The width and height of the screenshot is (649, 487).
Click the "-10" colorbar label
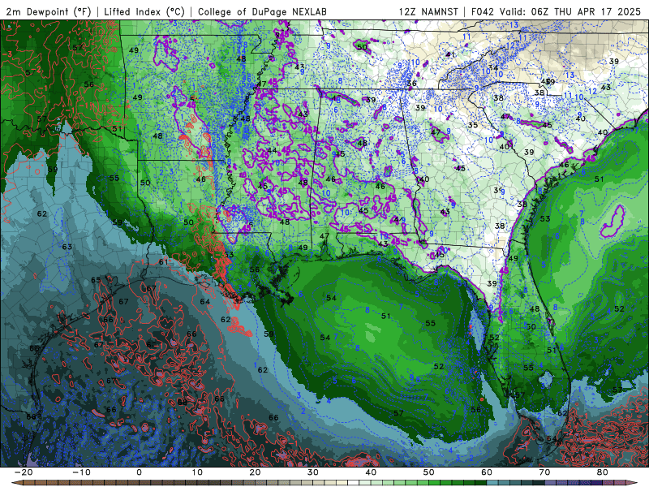(81, 472)
